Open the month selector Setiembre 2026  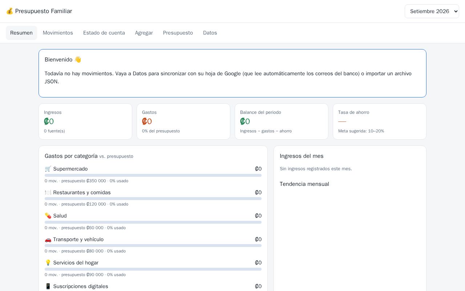coord(432,11)
